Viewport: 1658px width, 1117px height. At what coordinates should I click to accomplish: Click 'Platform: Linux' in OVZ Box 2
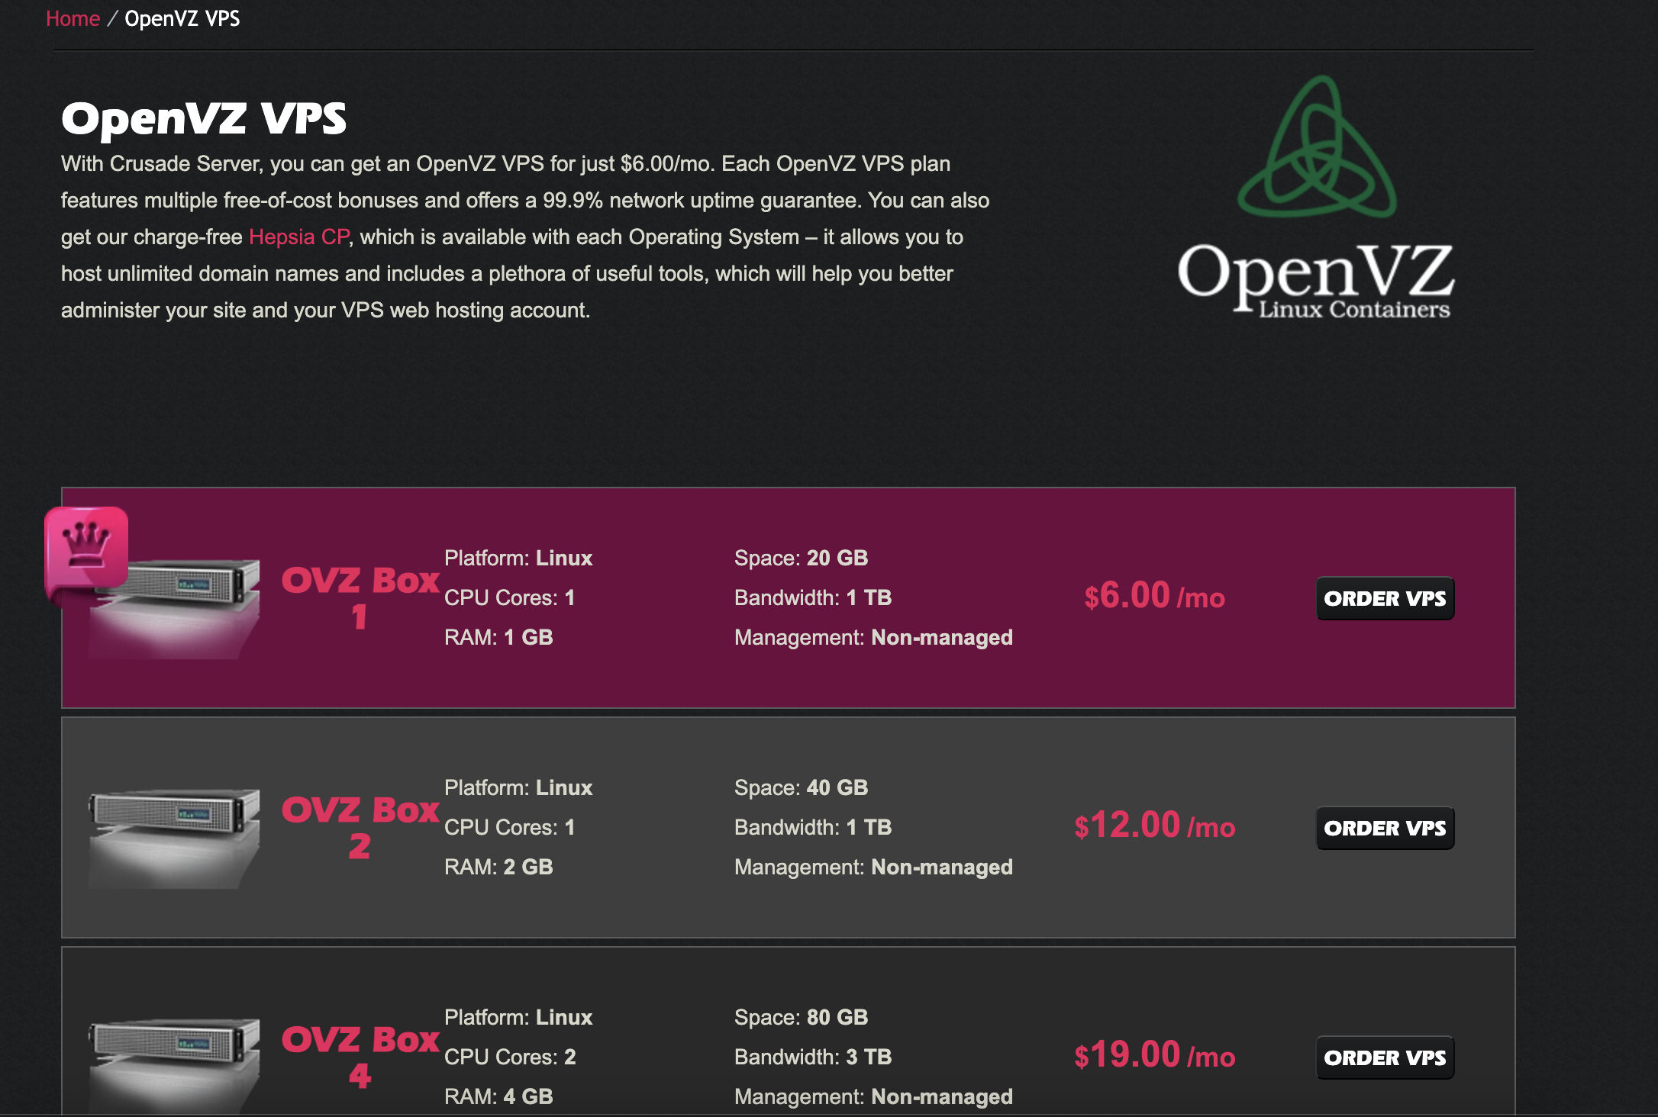pos(518,787)
